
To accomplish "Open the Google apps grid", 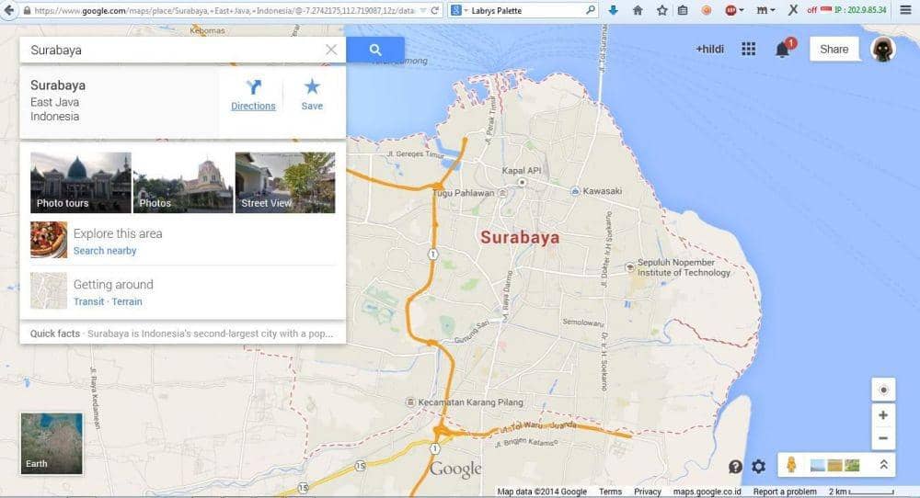I will coord(748,50).
